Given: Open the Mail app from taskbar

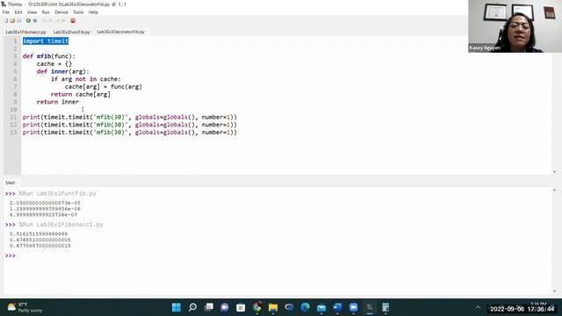Looking at the screenshot, I should 321,307.
